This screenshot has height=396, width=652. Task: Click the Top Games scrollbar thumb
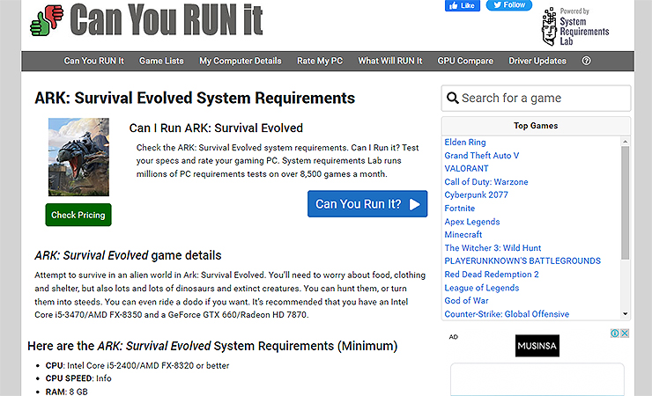[x=625, y=202]
